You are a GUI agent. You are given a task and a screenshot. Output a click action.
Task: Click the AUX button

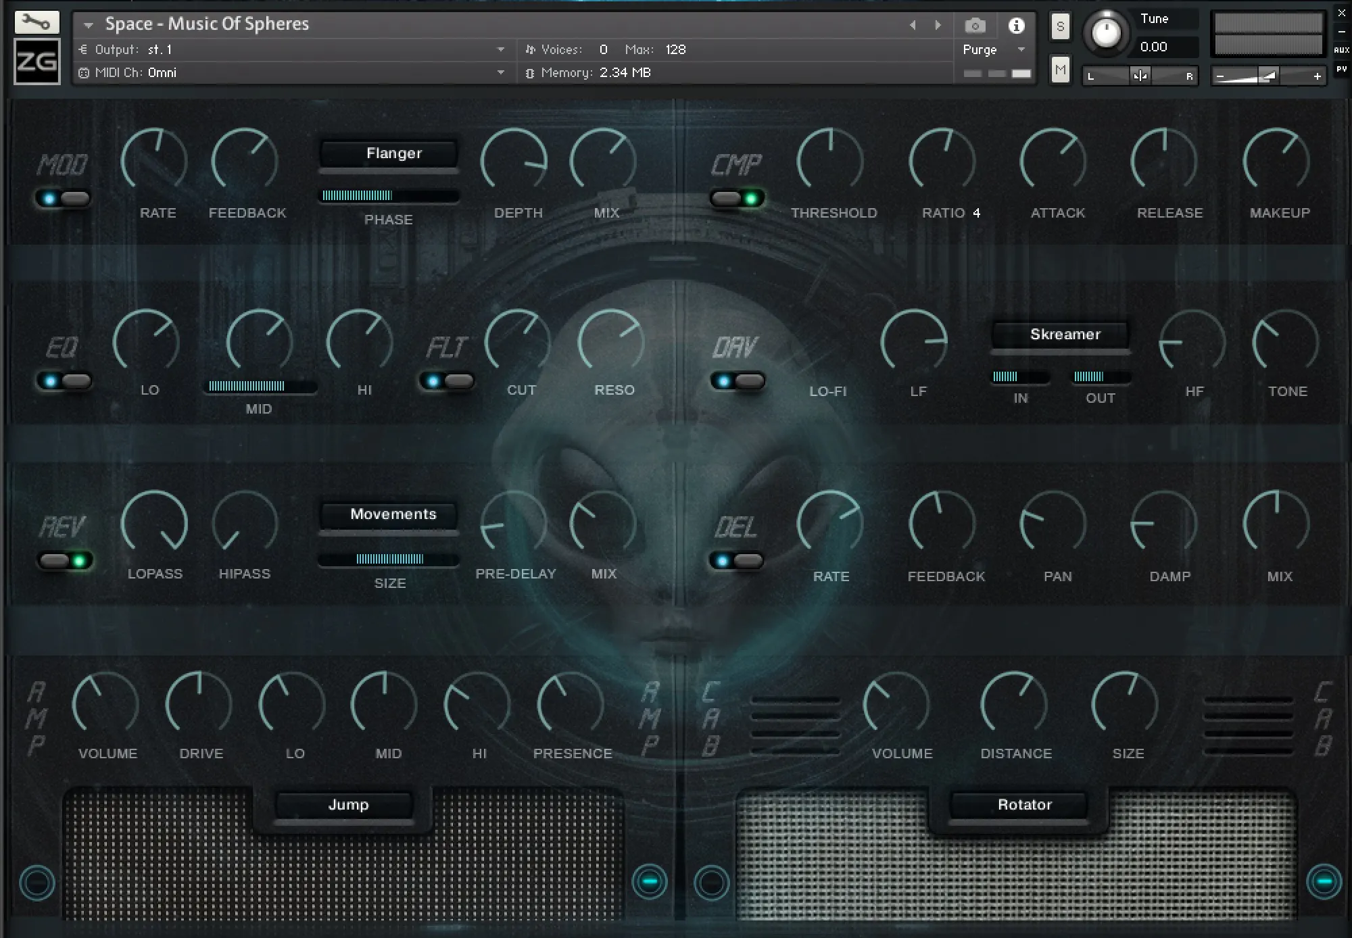coord(1341,50)
